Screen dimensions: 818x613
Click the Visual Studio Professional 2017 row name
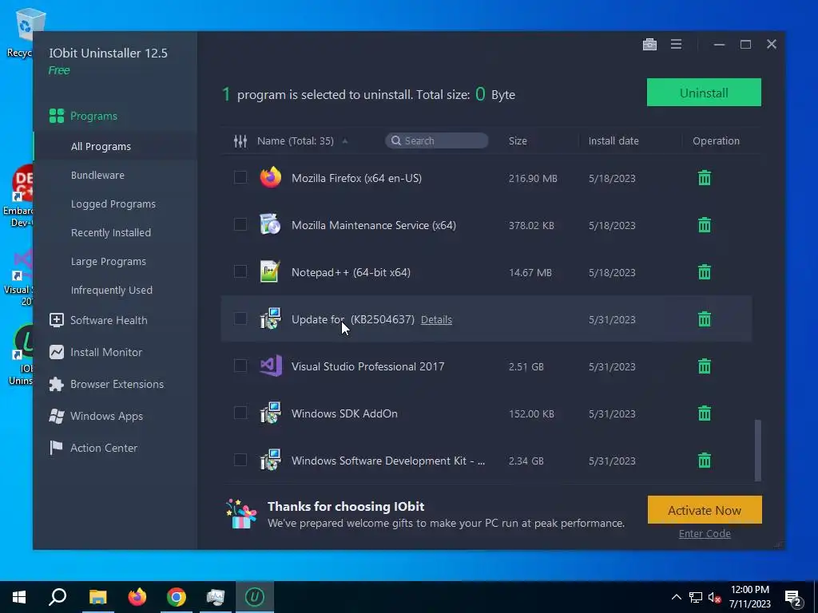pos(367,366)
